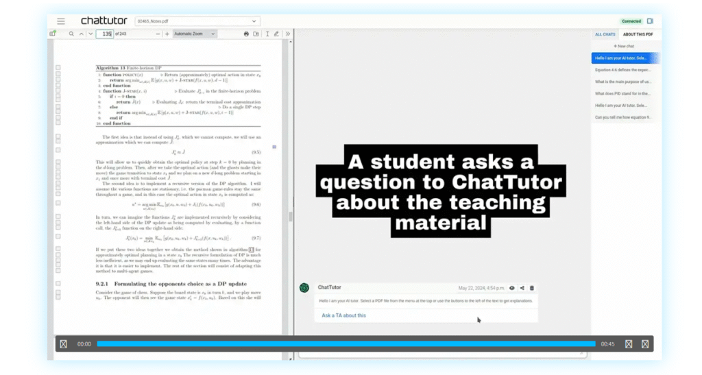Click the video control icon left of 00:00
702x375 pixels.
[64, 344]
